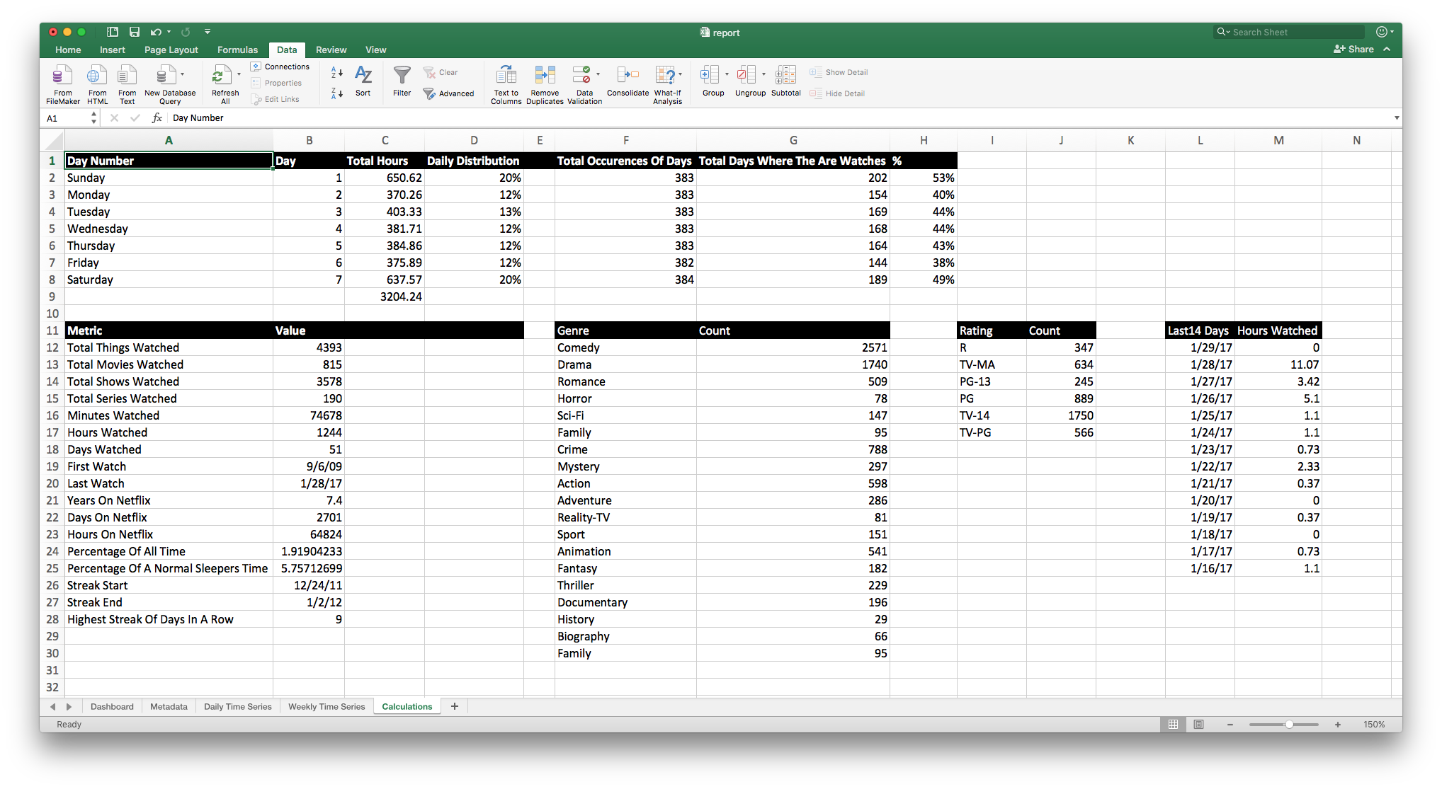The image size is (1442, 789).
Task: Click Show Detail
Action: click(x=839, y=72)
